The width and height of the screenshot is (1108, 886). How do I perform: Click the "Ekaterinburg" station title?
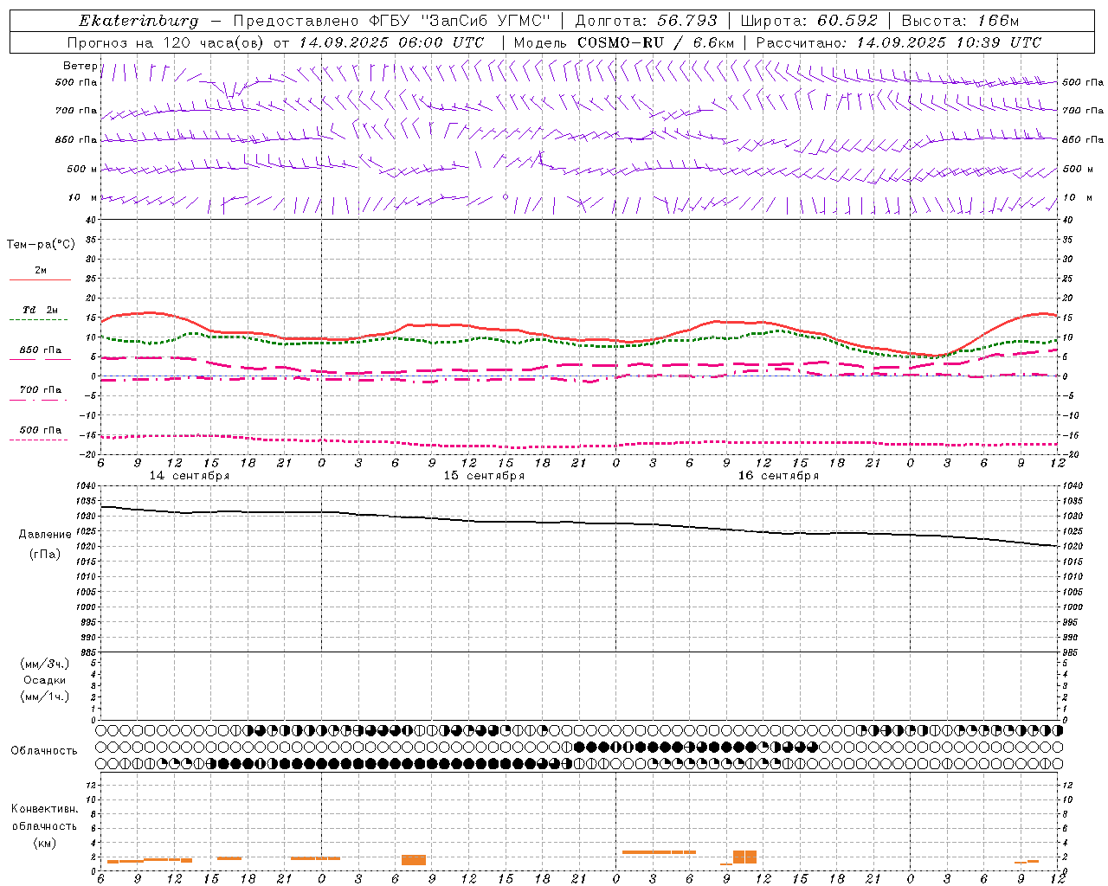pyautogui.click(x=138, y=21)
